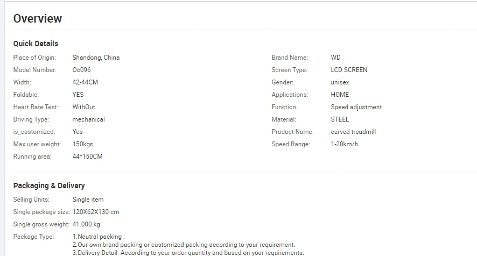This screenshot has height=256, width=477.
Task: Click the 150kgs max user weight value
Action: coord(83,144)
